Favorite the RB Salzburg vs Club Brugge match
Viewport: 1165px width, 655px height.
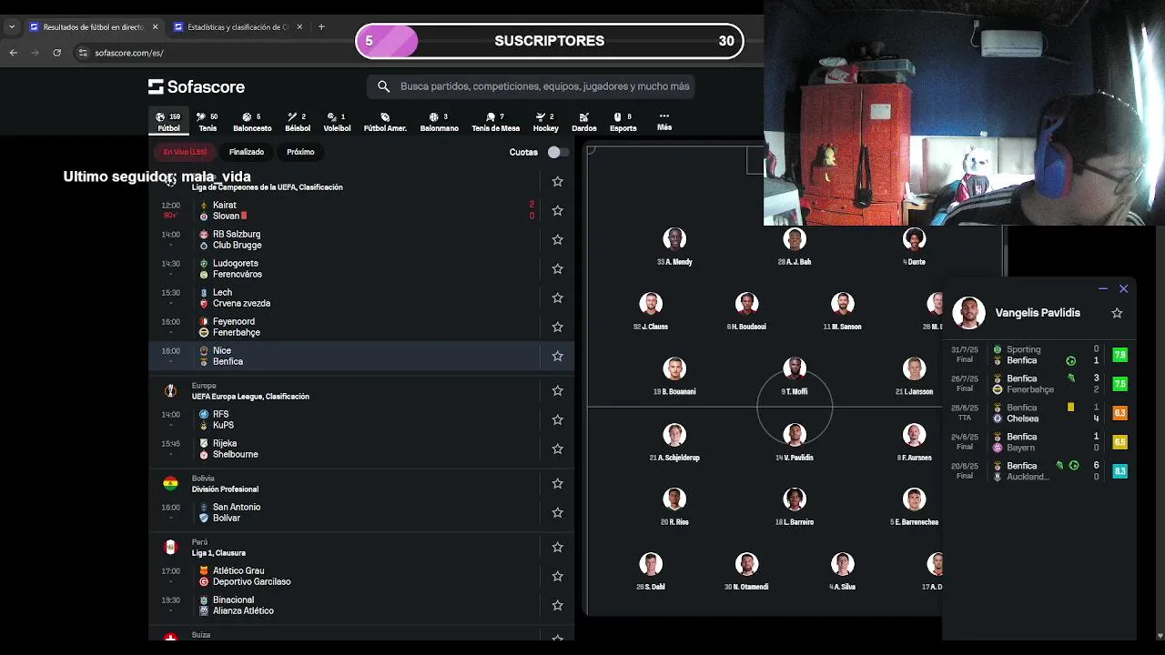point(557,239)
